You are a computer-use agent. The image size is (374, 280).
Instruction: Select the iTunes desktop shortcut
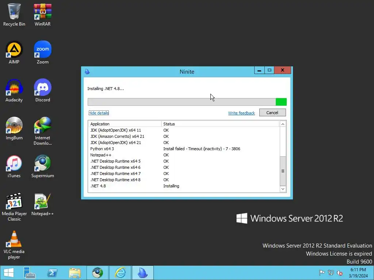pyautogui.click(x=14, y=166)
